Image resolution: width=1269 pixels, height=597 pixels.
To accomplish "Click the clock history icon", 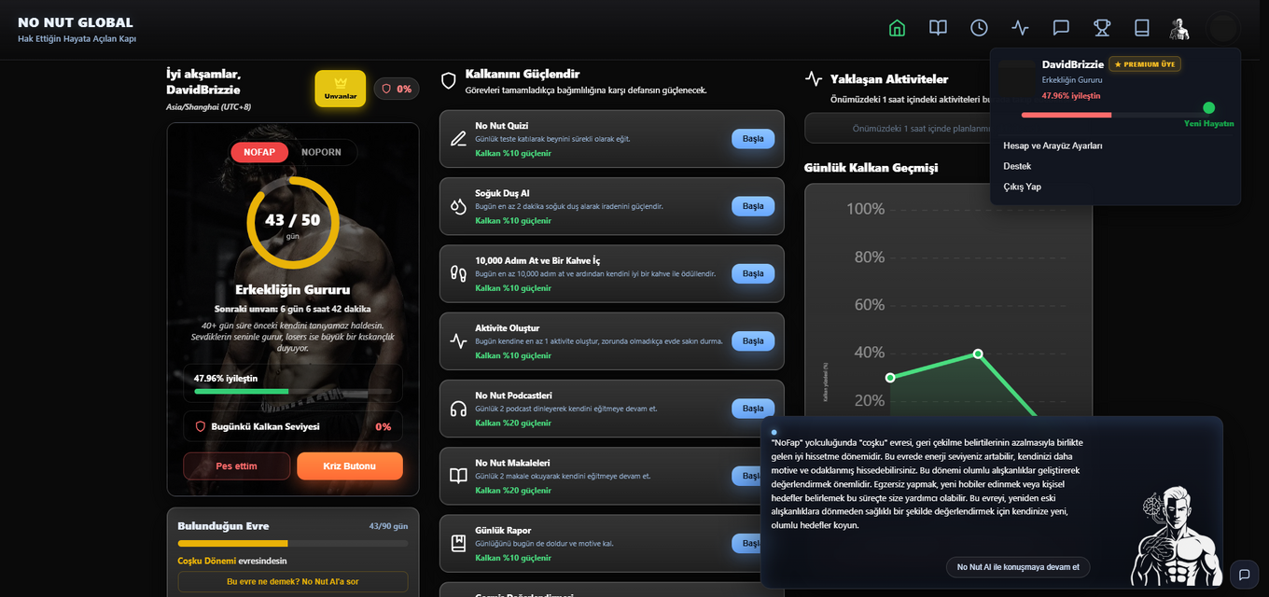I will pyautogui.click(x=979, y=28).
